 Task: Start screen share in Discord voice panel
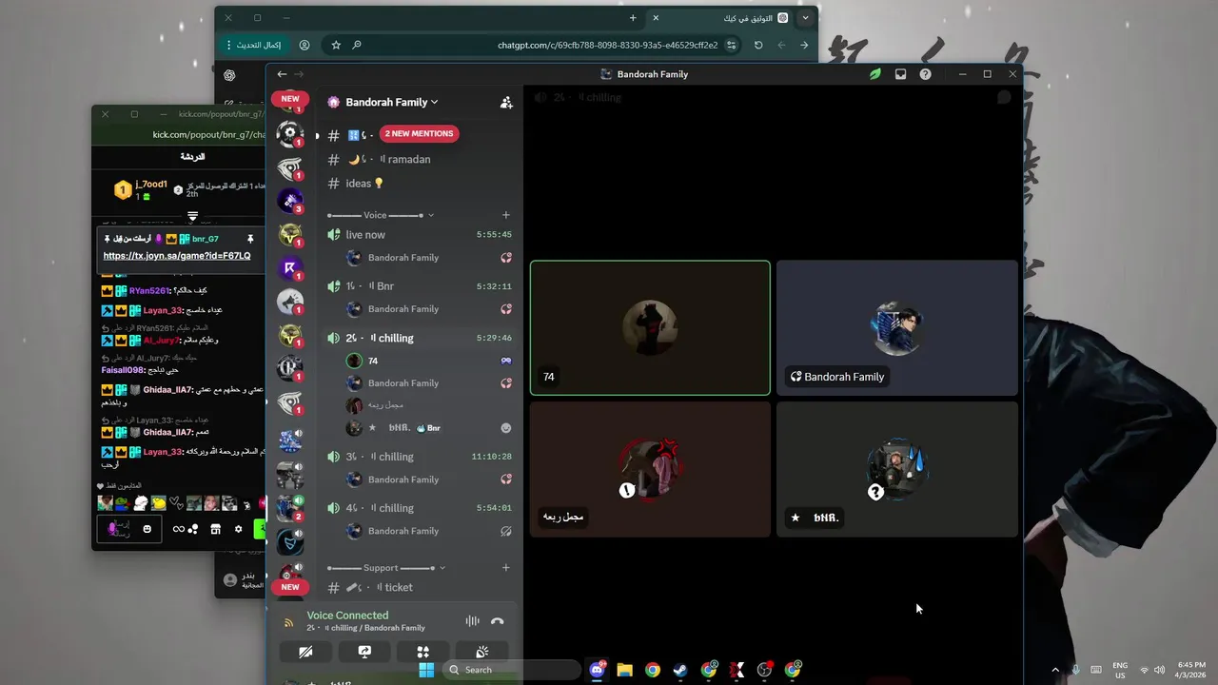pos(364,652)
